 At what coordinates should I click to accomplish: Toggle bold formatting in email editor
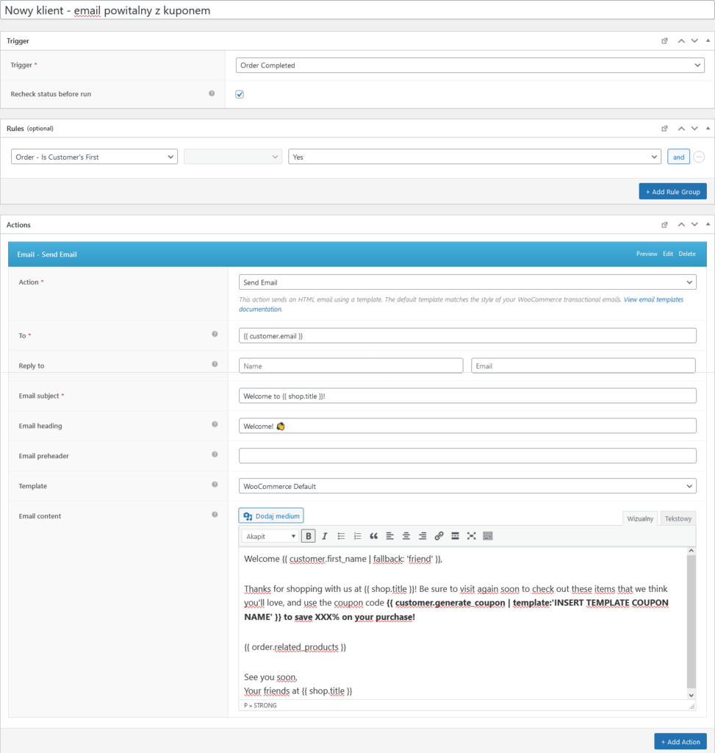pyautogui.click(x=308, y=536)
